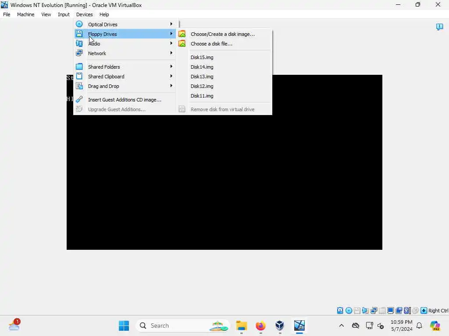Select Choose/Create a disk image
The image size is (449, 336).
pyautogui.click(x=224, y=34)
